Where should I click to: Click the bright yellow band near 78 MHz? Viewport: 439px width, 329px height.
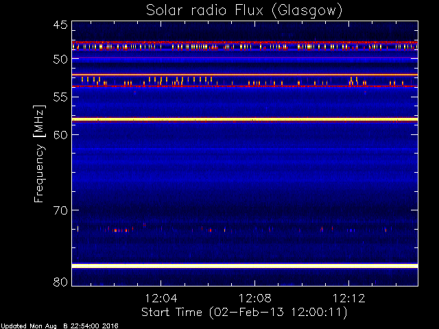(x=245, y=265)
